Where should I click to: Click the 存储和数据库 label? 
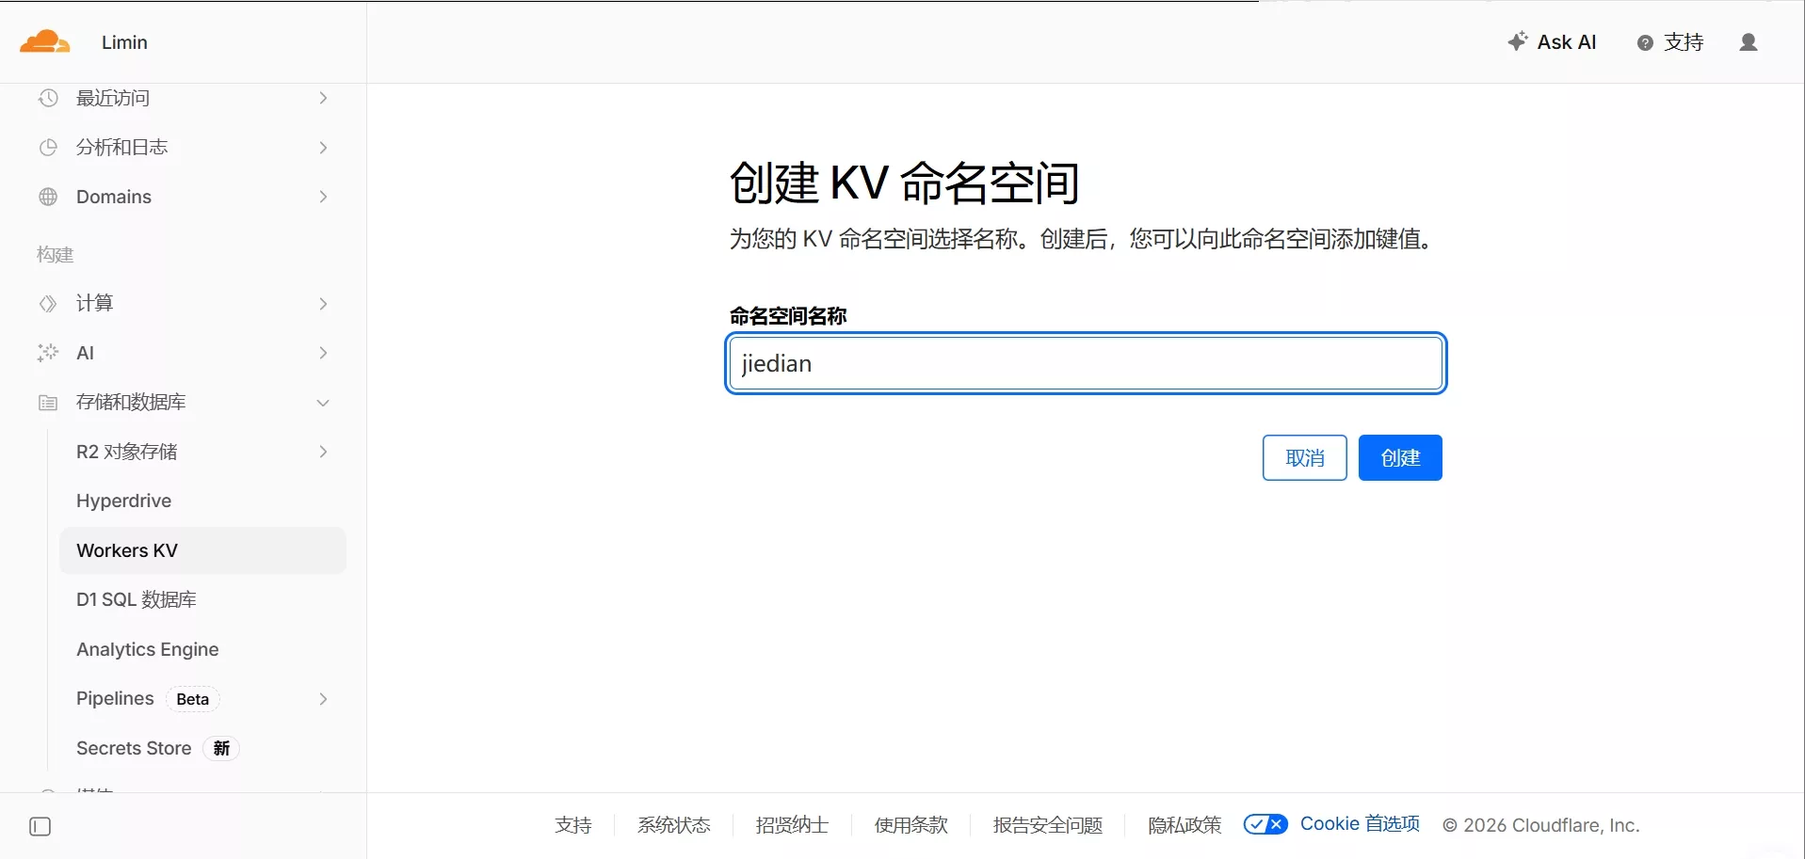(x=131, y=403)
